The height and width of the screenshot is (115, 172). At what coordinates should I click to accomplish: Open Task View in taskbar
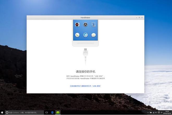pos(47,112)
